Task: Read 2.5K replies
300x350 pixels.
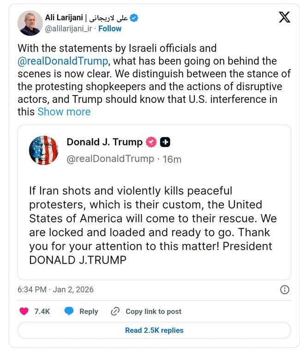Action: click(154, 330)
